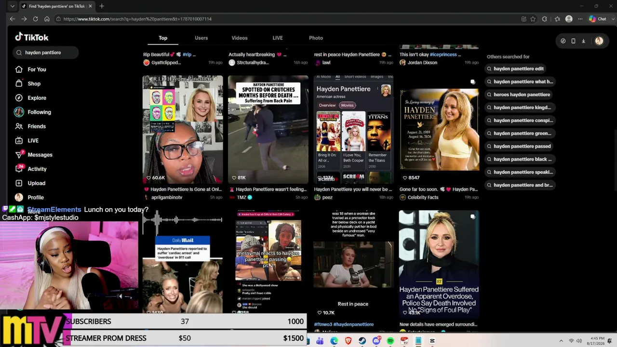Open the Profile avatar in sidebar

coord(19,197)
